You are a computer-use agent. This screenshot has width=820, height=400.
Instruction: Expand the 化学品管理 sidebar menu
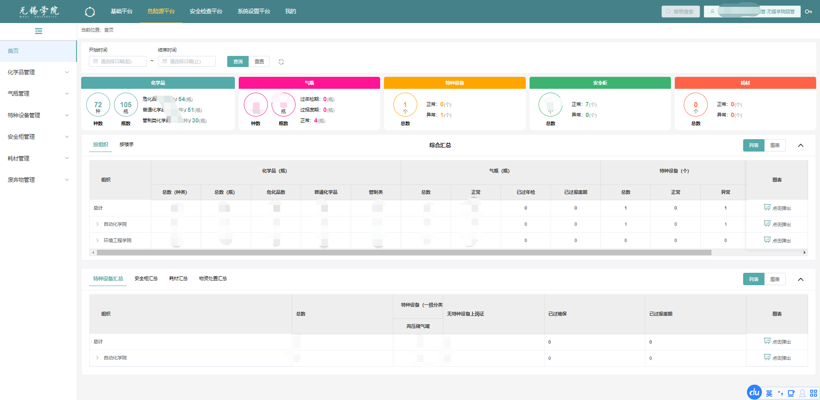38,72
